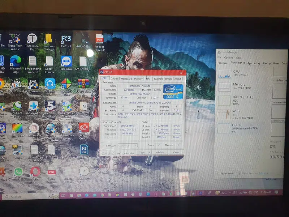Select the Adobe Creative Cloud icon
The image size is (289, 217).
click(x=84, y=128)
